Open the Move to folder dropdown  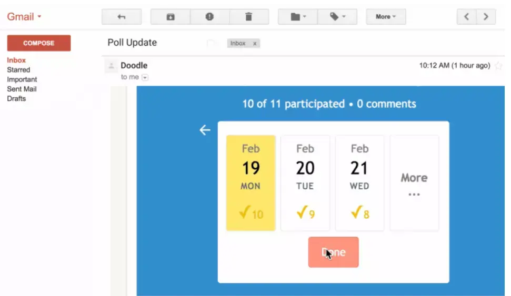pyautogui.click(x=298, y=17)
